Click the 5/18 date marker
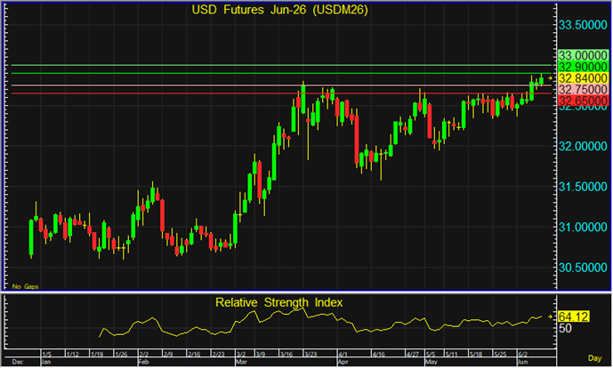 tap(476, 355)
